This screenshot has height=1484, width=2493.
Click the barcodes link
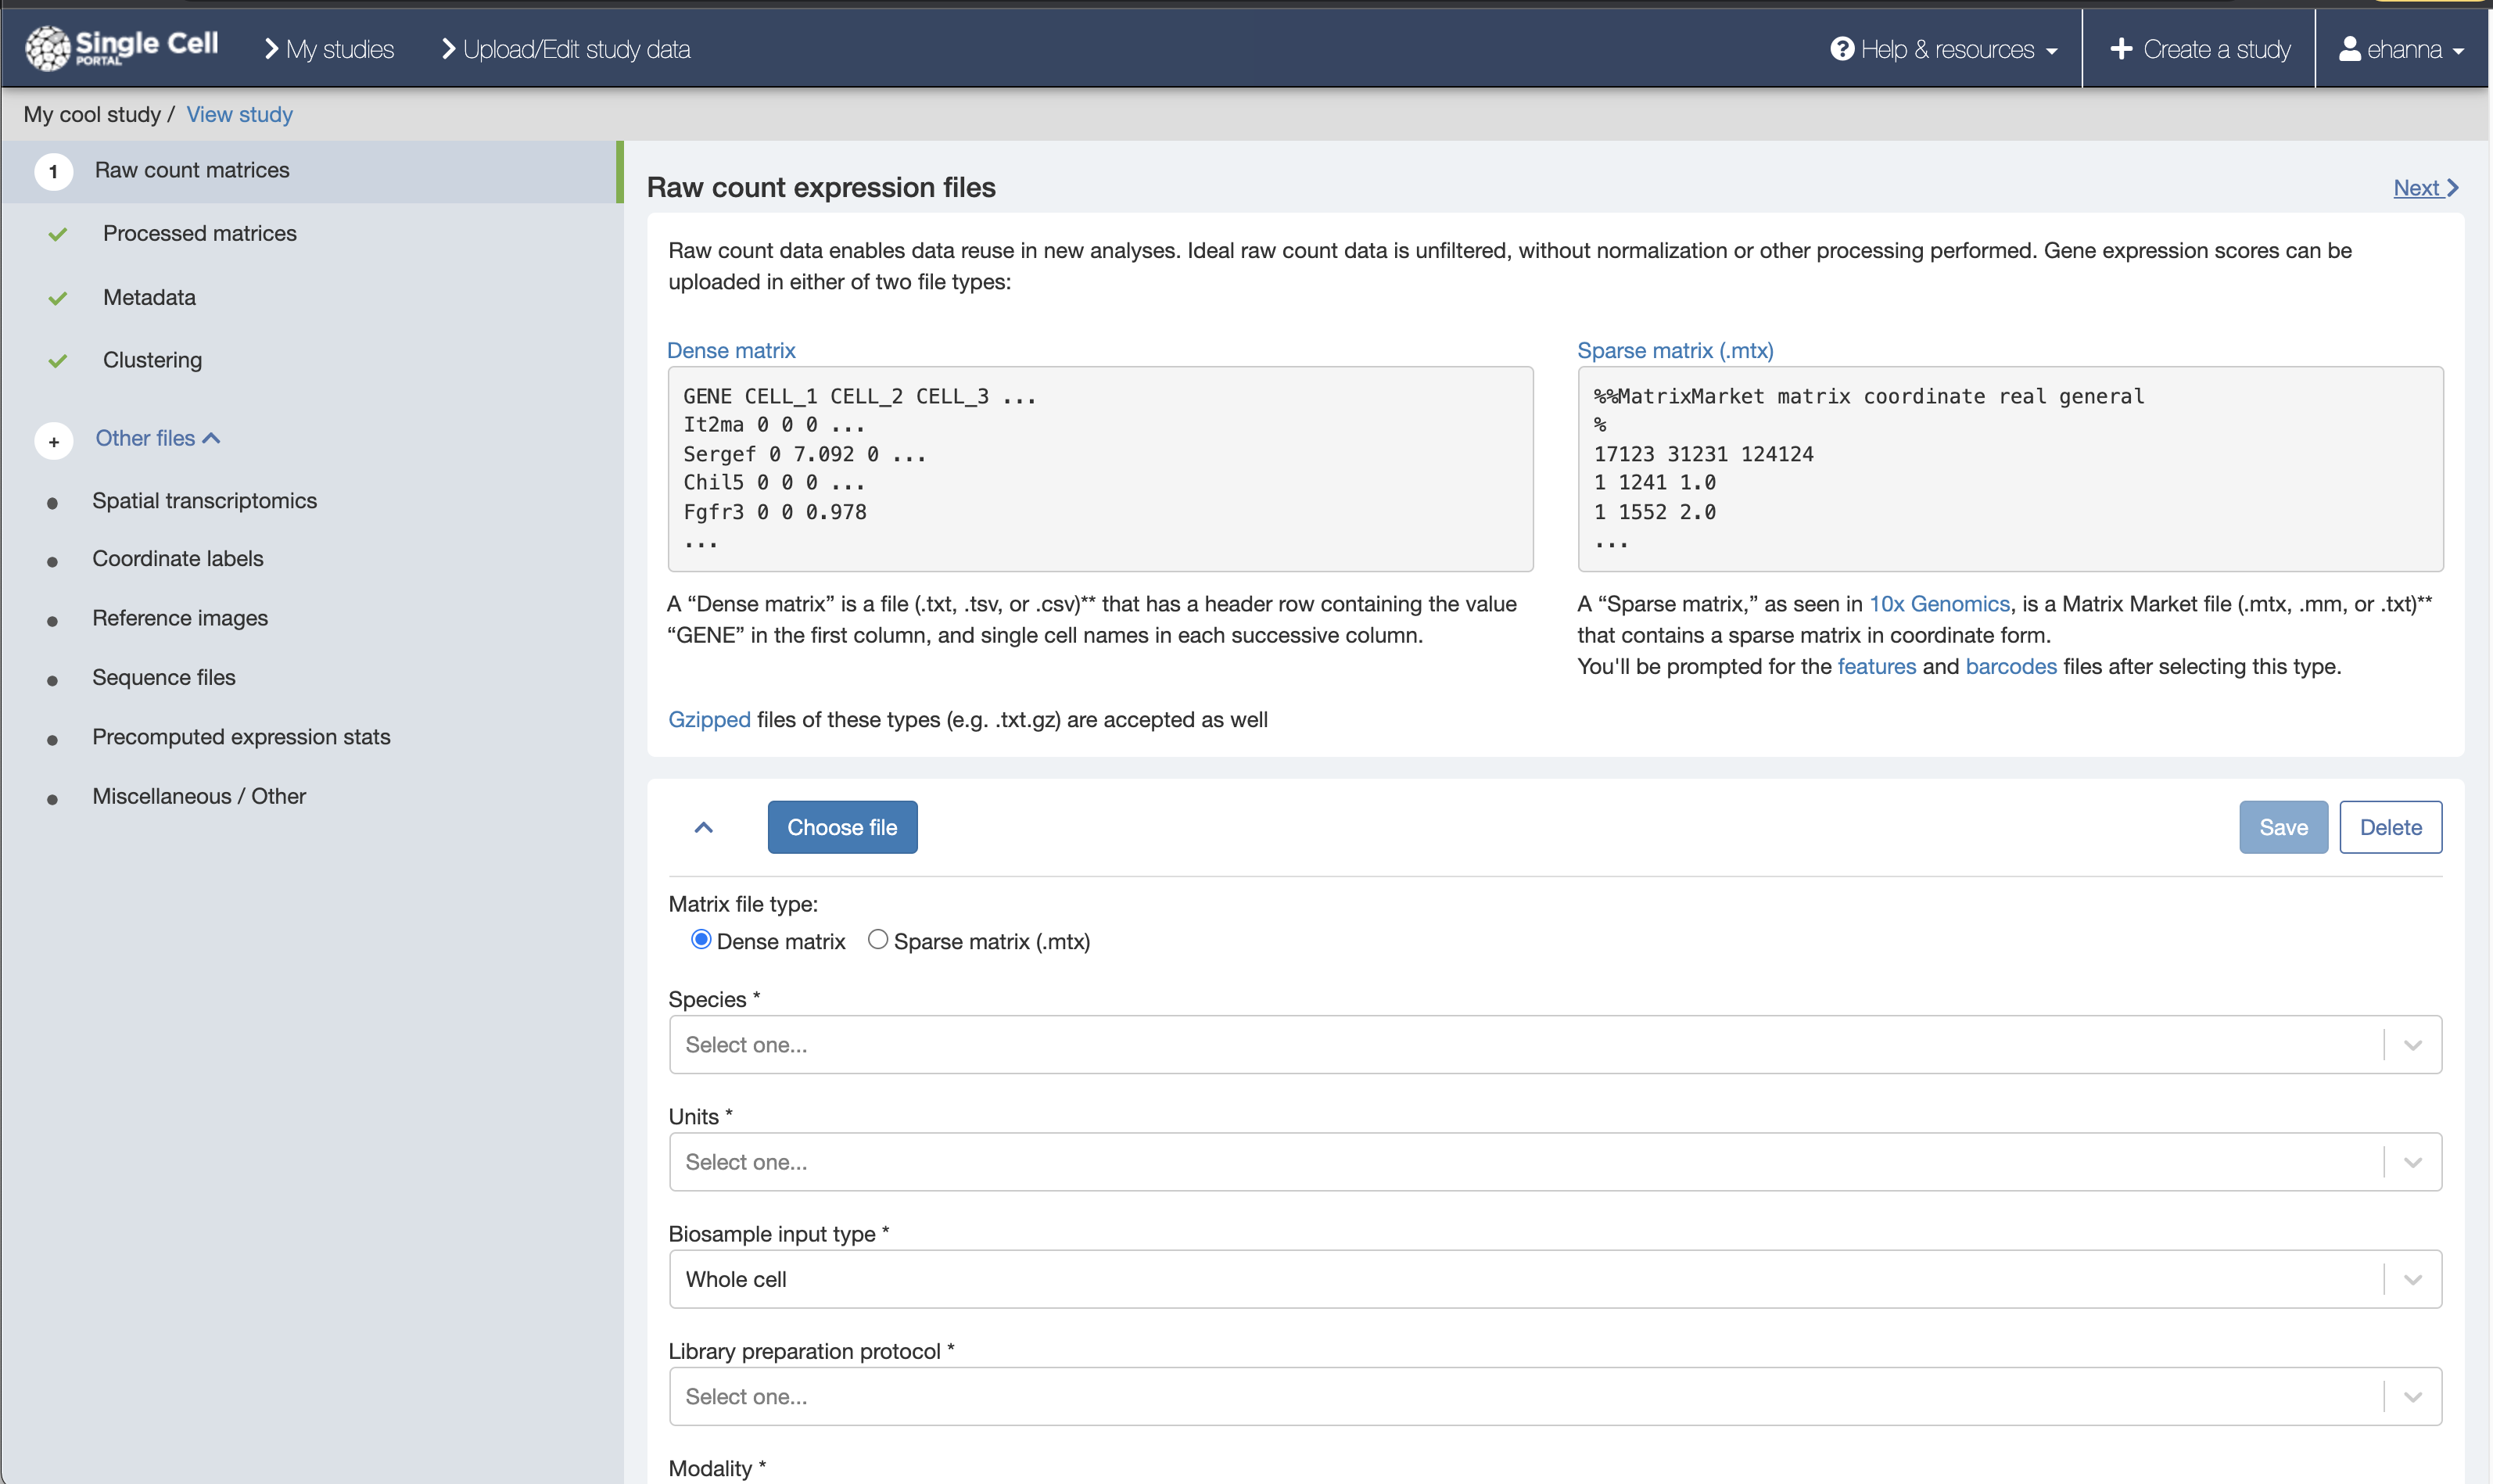(2010, 666)
